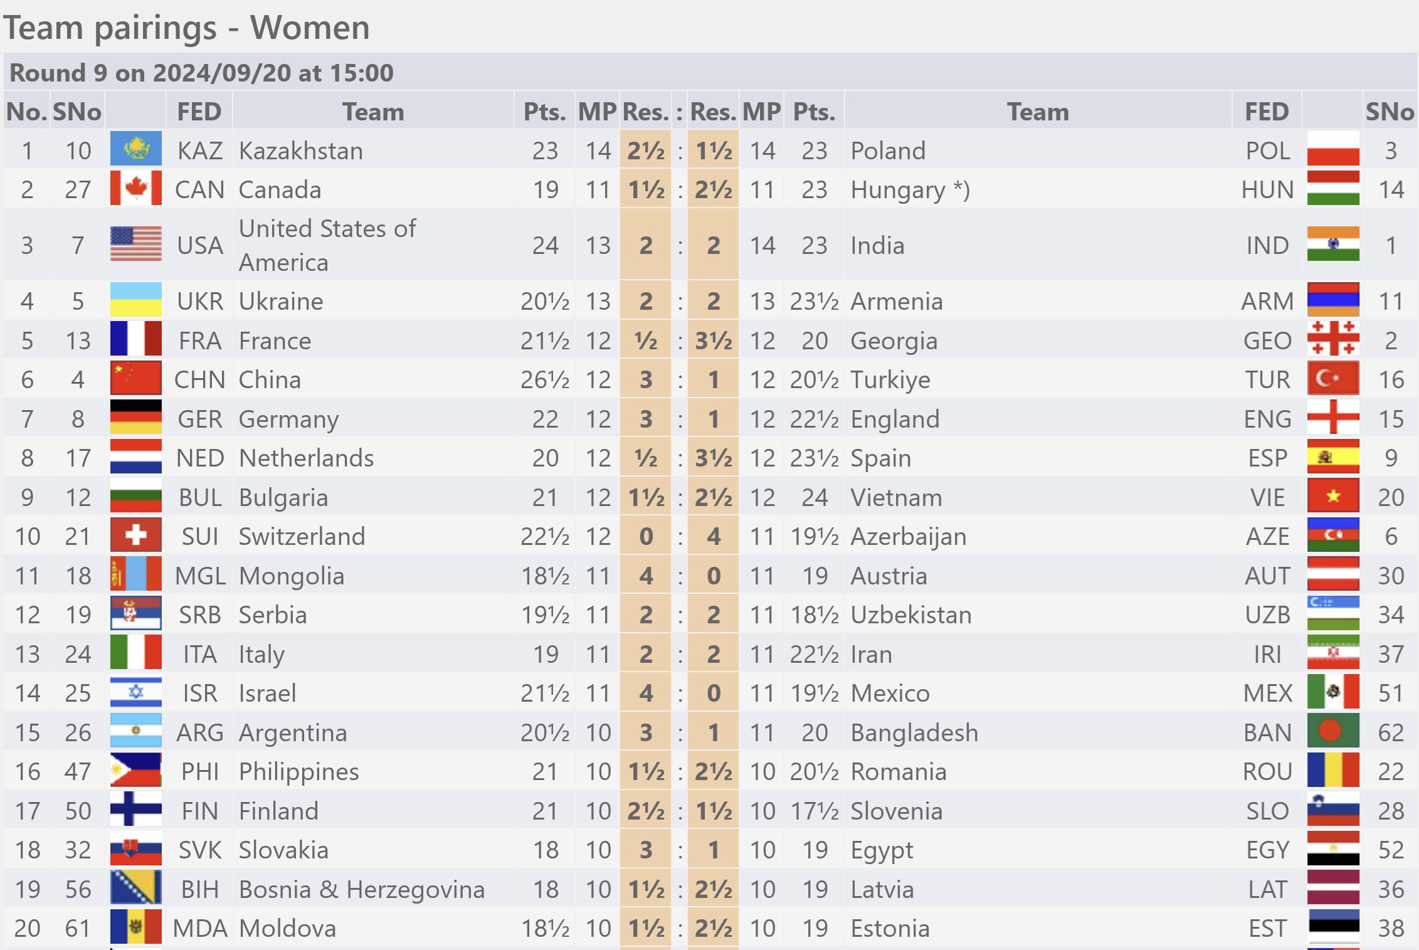
Task: Click the 3 : 1 China result cell
Action: tap(680, 379)
